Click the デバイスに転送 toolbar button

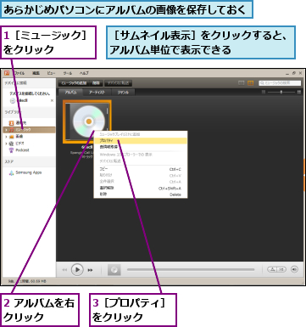118,83
